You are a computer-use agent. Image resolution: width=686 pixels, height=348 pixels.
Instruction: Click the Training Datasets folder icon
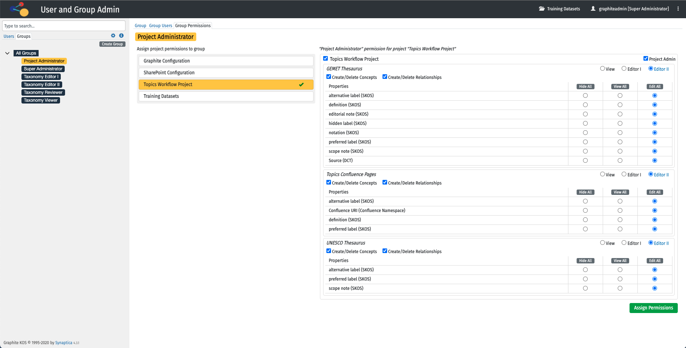(542, 9)
